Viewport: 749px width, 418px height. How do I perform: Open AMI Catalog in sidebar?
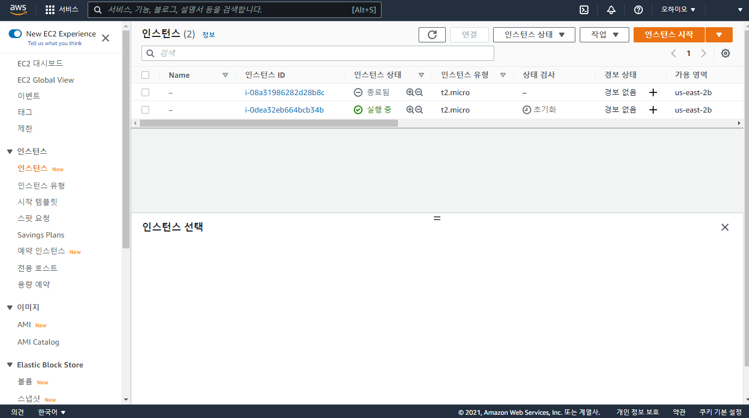(x=38, y=342)
